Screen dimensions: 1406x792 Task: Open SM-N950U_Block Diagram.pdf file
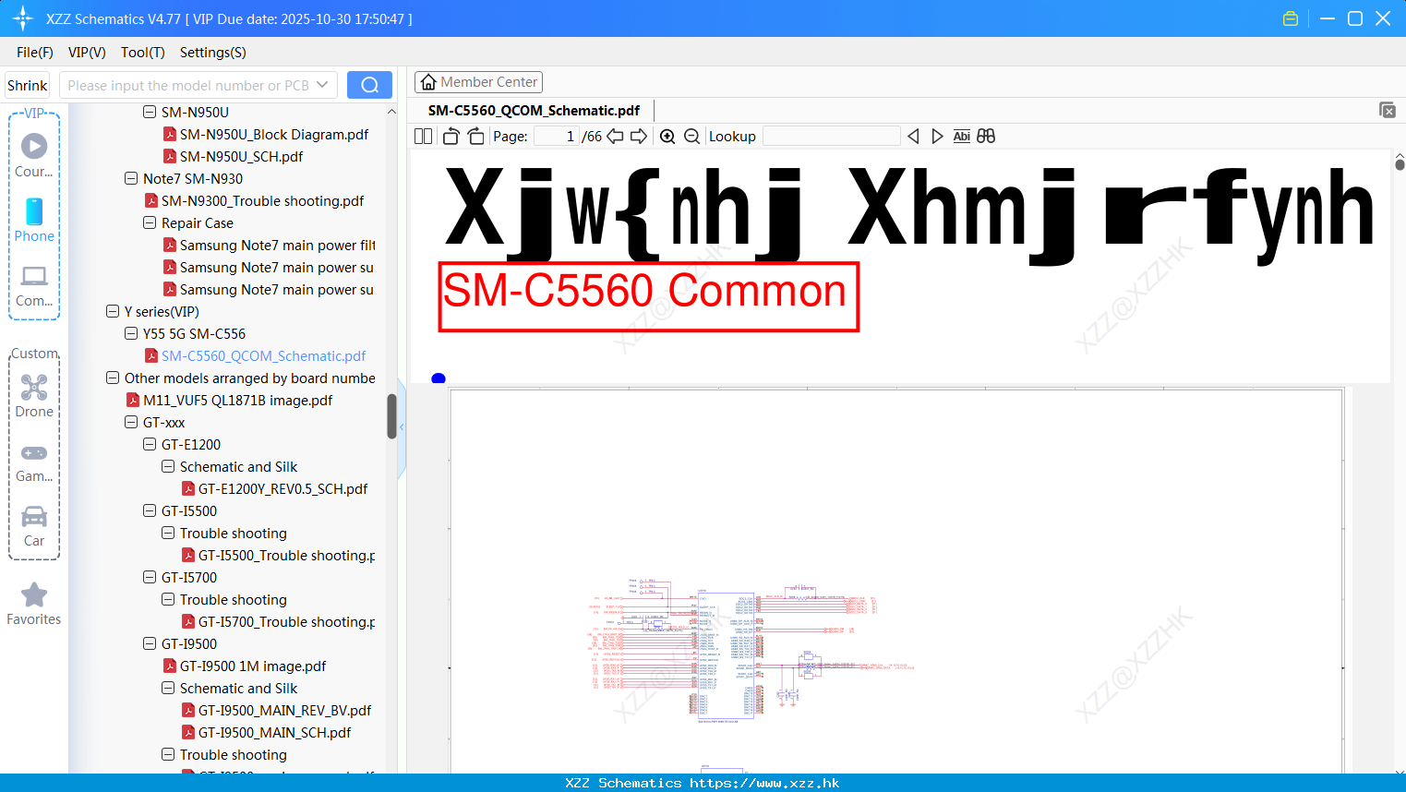point(273,135)
